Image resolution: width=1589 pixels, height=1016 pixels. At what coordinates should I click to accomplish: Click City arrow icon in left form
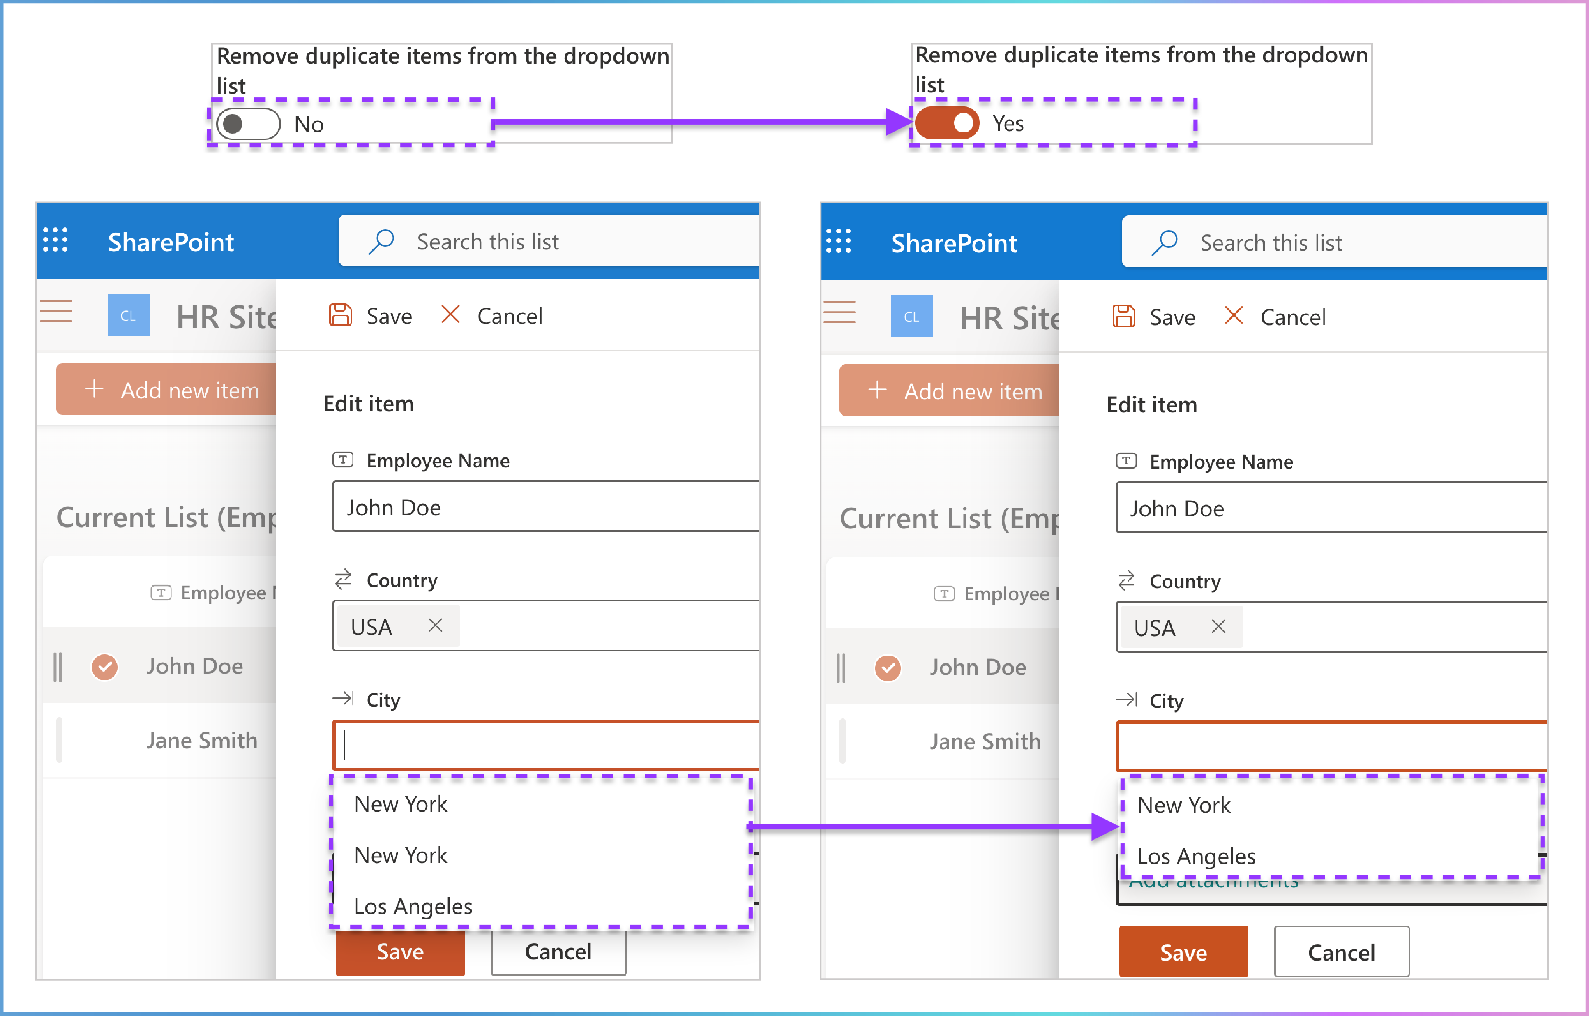pos(343,698)
